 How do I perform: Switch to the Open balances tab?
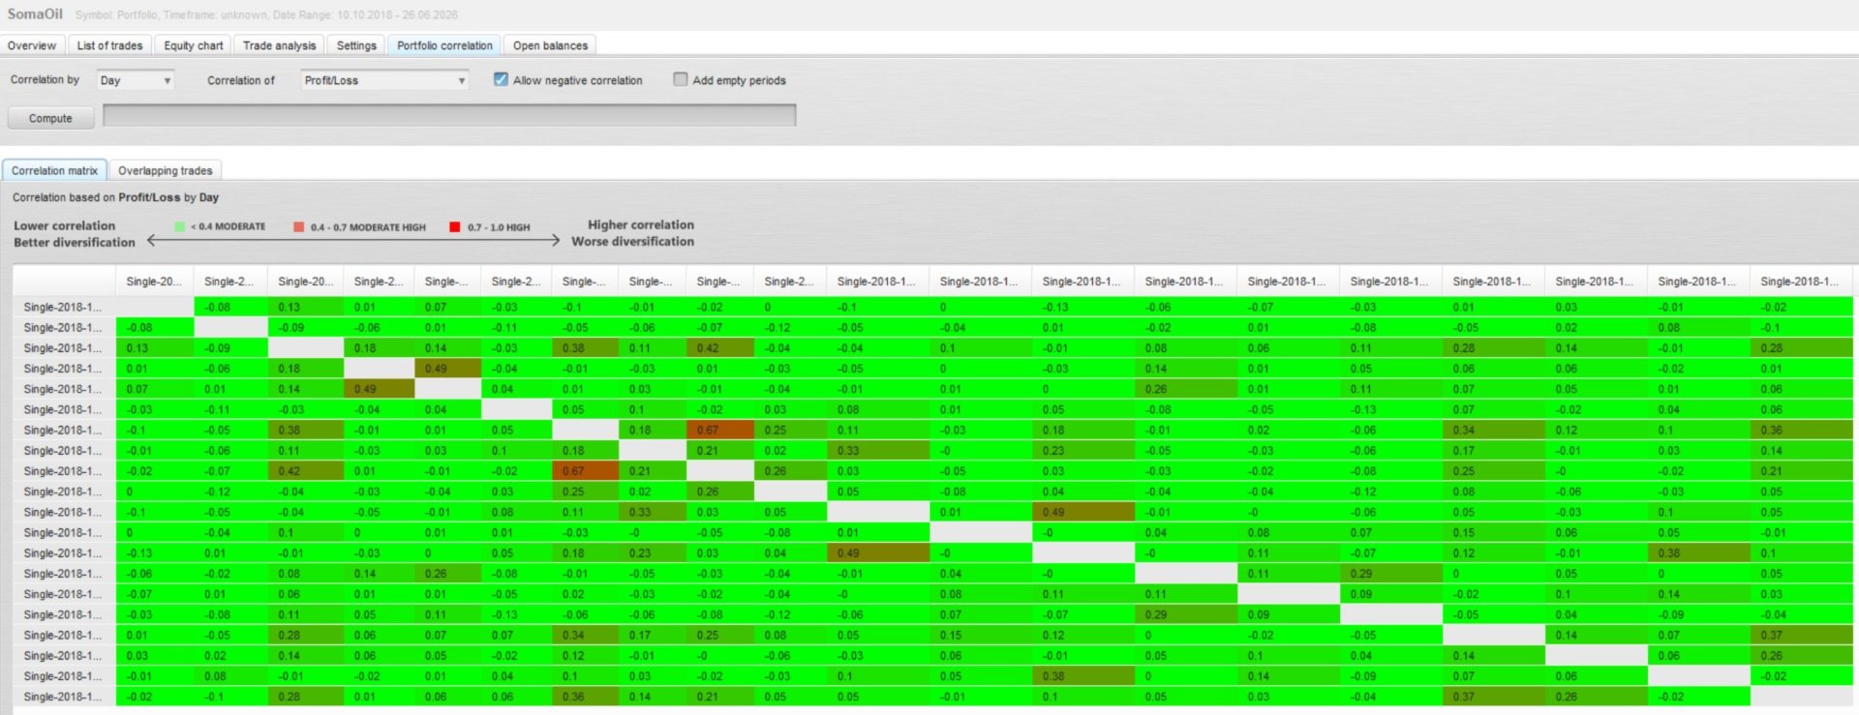(550, 45)
